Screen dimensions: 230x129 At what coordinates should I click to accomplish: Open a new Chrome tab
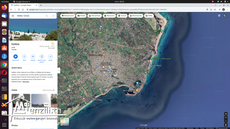coord(41,5)
